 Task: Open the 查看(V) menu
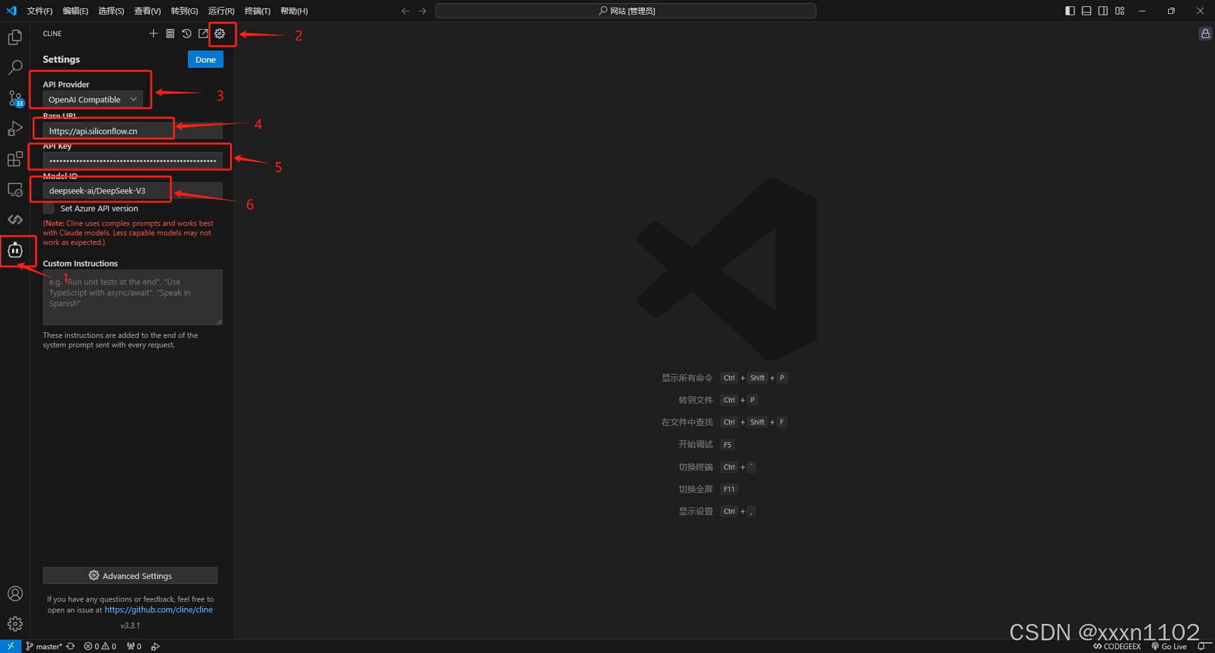(x=147, y=11)
